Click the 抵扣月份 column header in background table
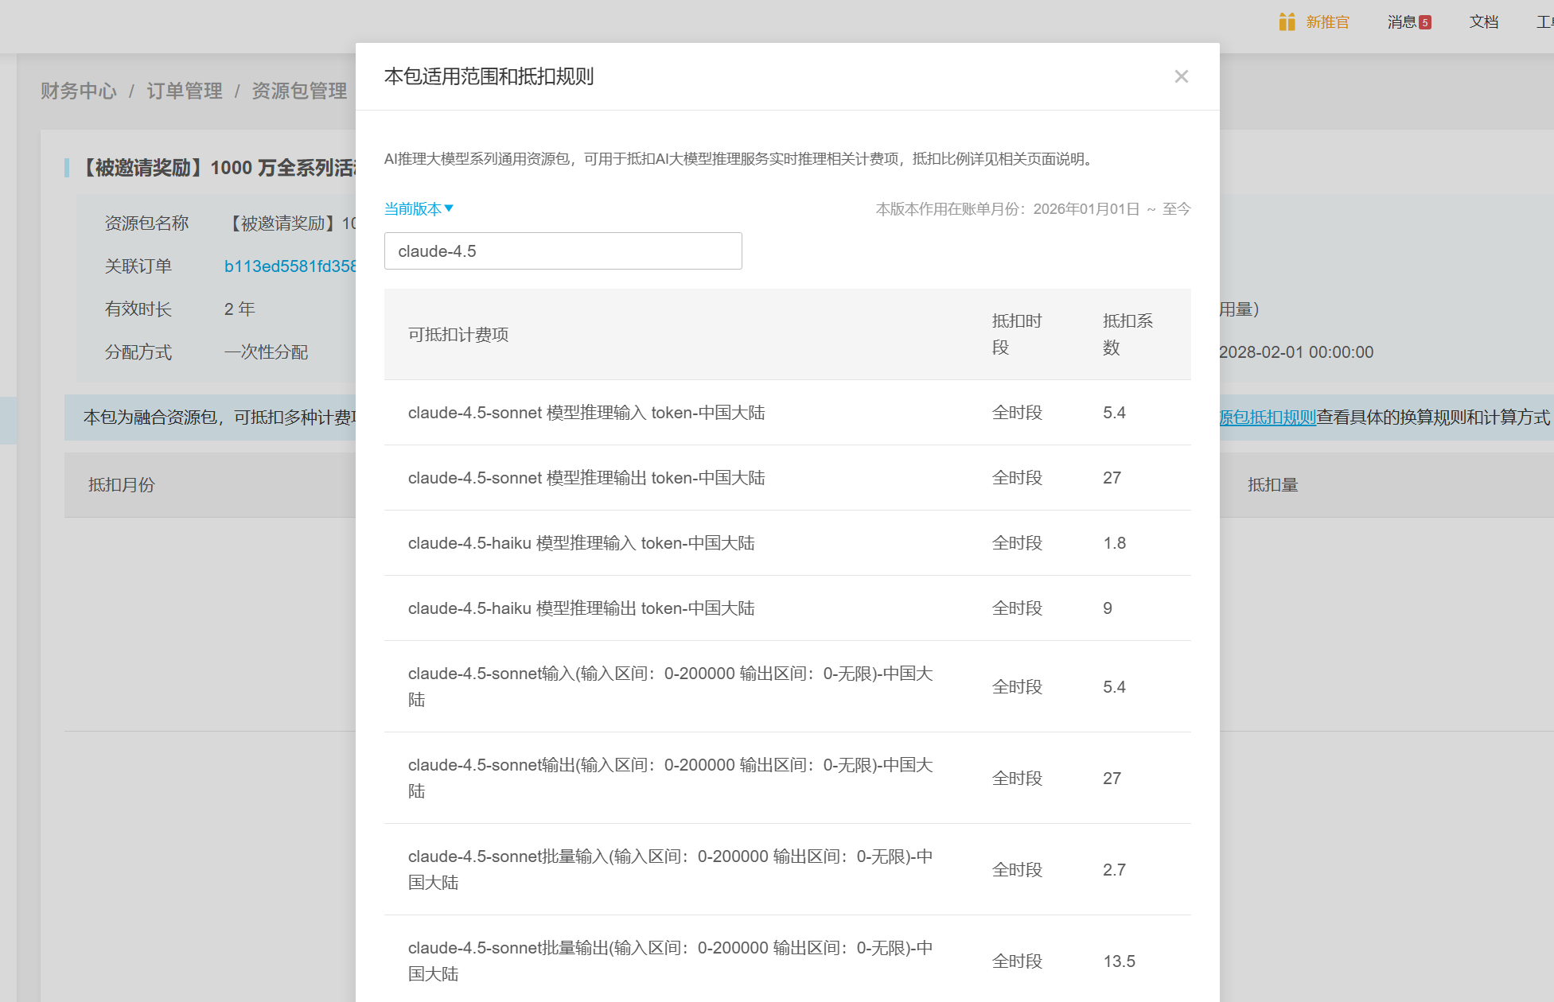 [x=122, y=485]
